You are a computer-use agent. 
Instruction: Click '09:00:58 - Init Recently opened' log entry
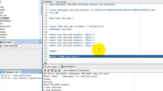(21, 78)
